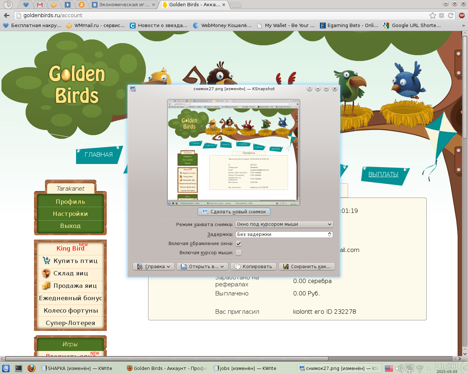The image size is (468, 374).
Task: Open the WebMoney Кошелёк bookmark
Action: (222, 26)
